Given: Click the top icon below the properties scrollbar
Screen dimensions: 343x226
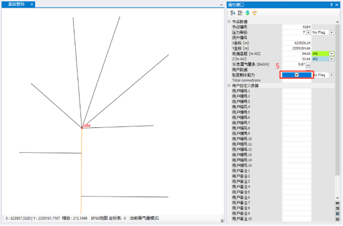Looking at the screenshot, I should pyautogui.click(x=337, y=203).
